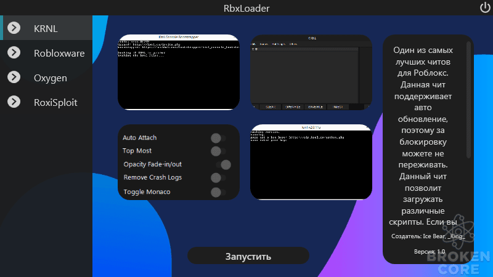
Task: Click the Remove Crash Logs label
Action: [x=152, y=177]
